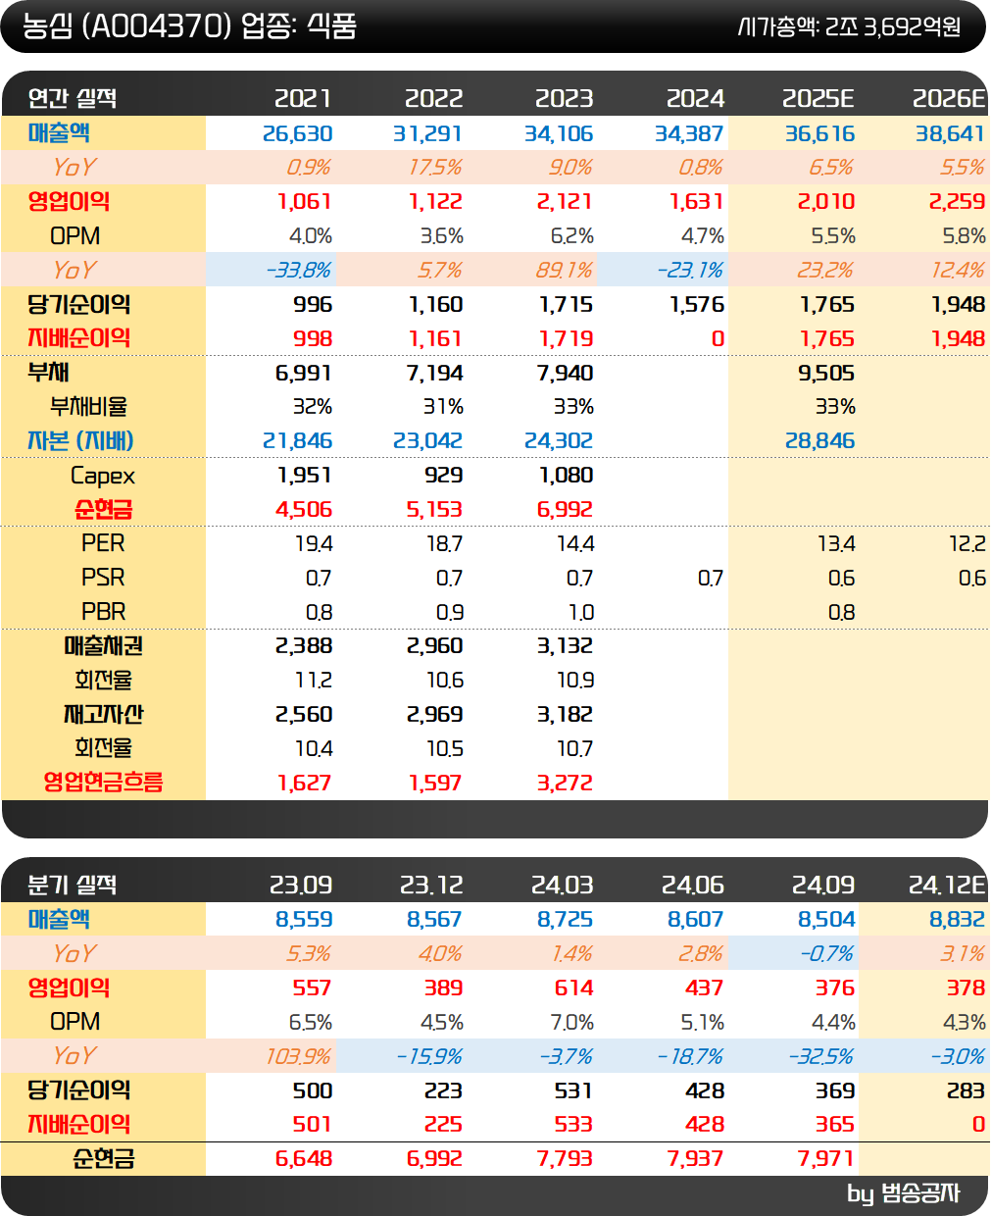
Task: Select annual revenue value 26,630
Action: 298,133
